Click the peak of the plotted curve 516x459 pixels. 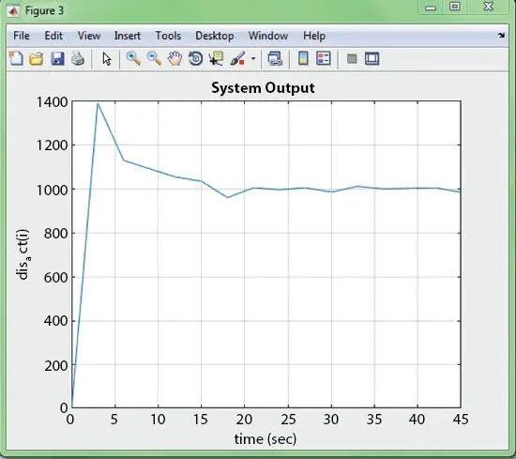pos(98,103)
